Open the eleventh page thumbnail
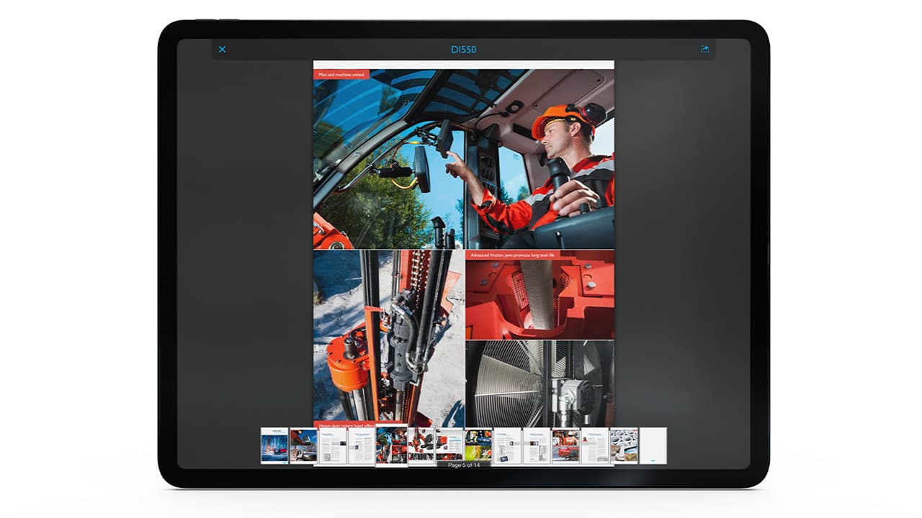Screen dimensions: 922x518 565,446
